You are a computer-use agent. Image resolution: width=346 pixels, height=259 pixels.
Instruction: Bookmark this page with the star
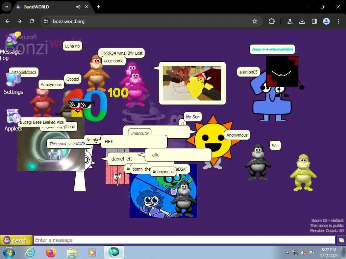(x=255, y=21)
